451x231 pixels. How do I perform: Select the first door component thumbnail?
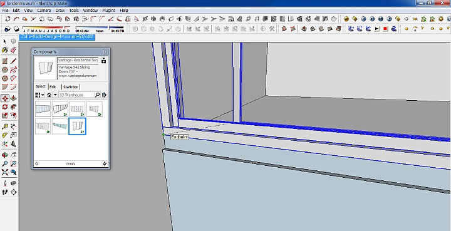(x=43, y=108)
